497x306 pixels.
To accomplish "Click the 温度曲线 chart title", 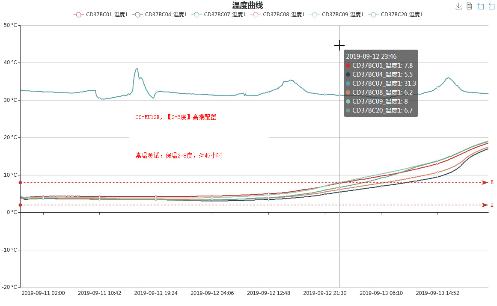I will (247, 6).
